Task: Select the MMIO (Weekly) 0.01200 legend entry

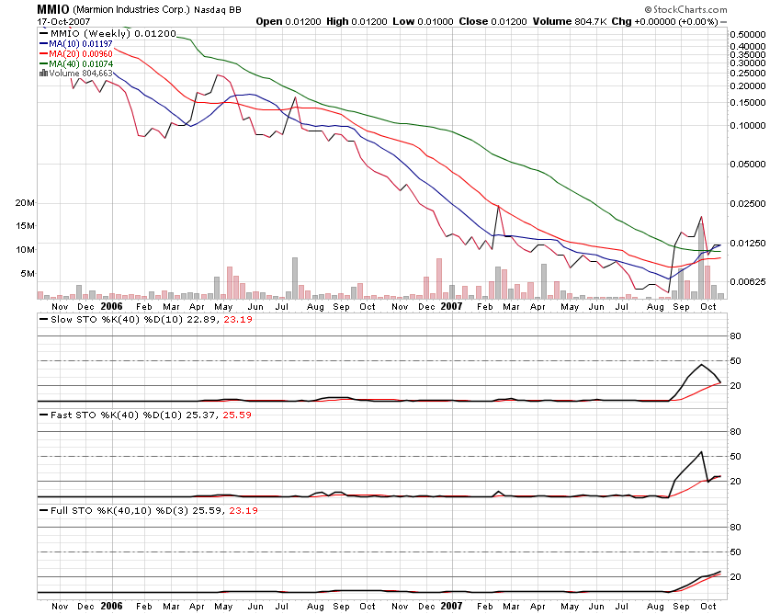Action: click(108, 33)
